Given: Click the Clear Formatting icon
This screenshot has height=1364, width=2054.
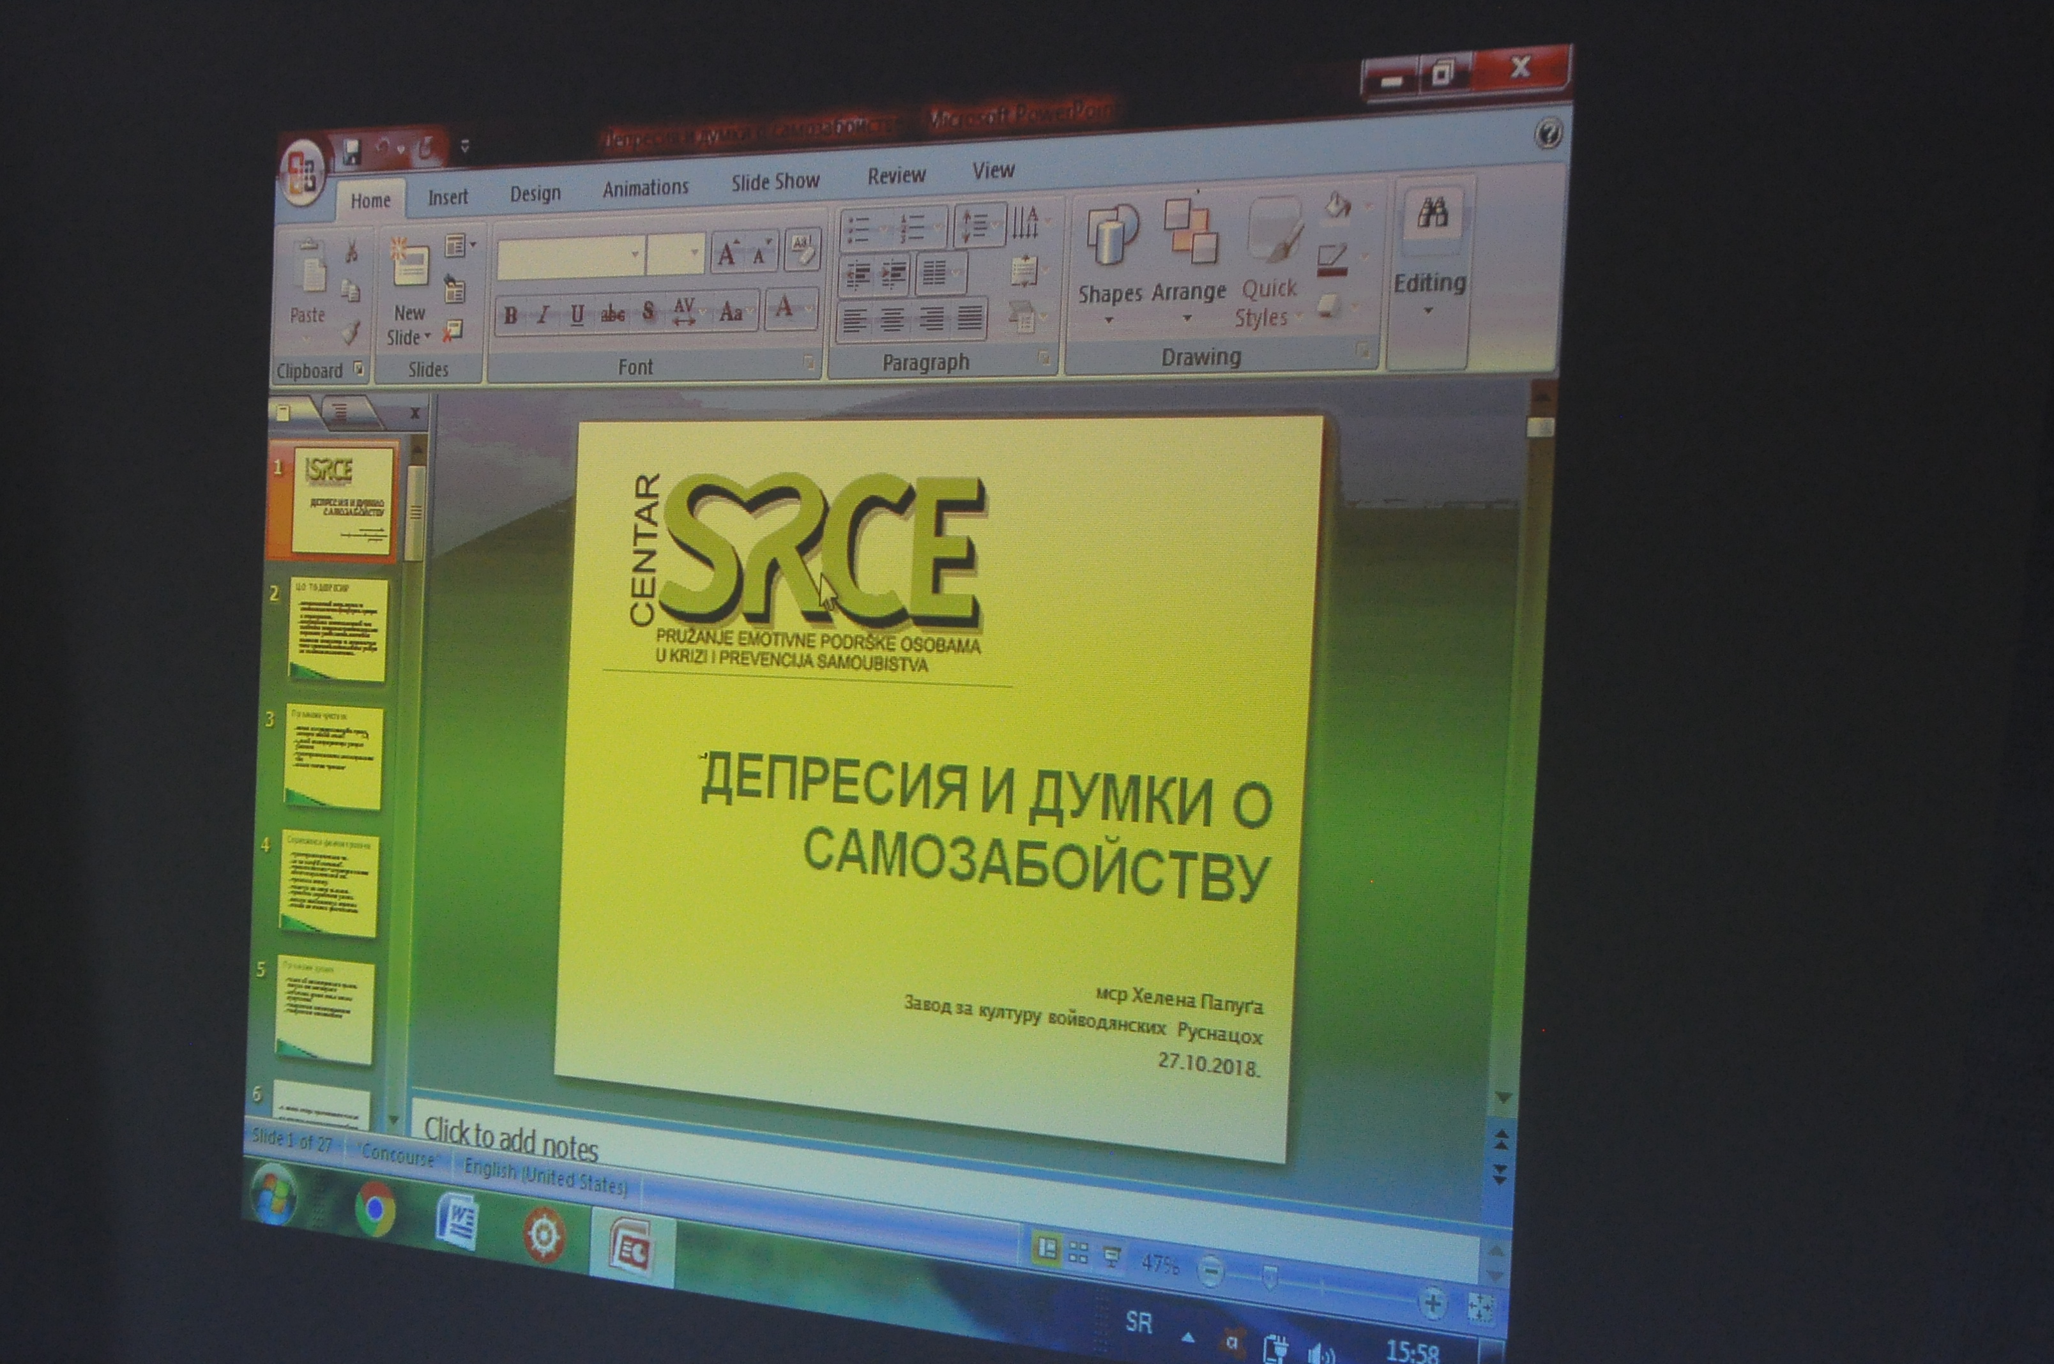Looking at the screenshot, I should (x=803, y=250).
